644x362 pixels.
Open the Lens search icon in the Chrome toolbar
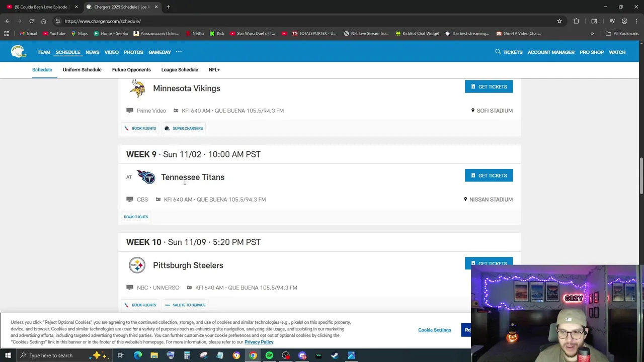594,21
